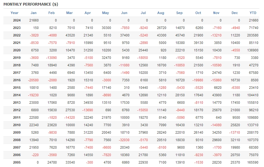Select the 2017 year row label
Viewport: 264px width, 167px height.
pyautogui.click(x=17, y=73)
